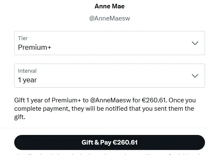Viewport: 210px width, 155px height.
Task: Click the cut-off fine print below the button
Action: tap(110, 154)
